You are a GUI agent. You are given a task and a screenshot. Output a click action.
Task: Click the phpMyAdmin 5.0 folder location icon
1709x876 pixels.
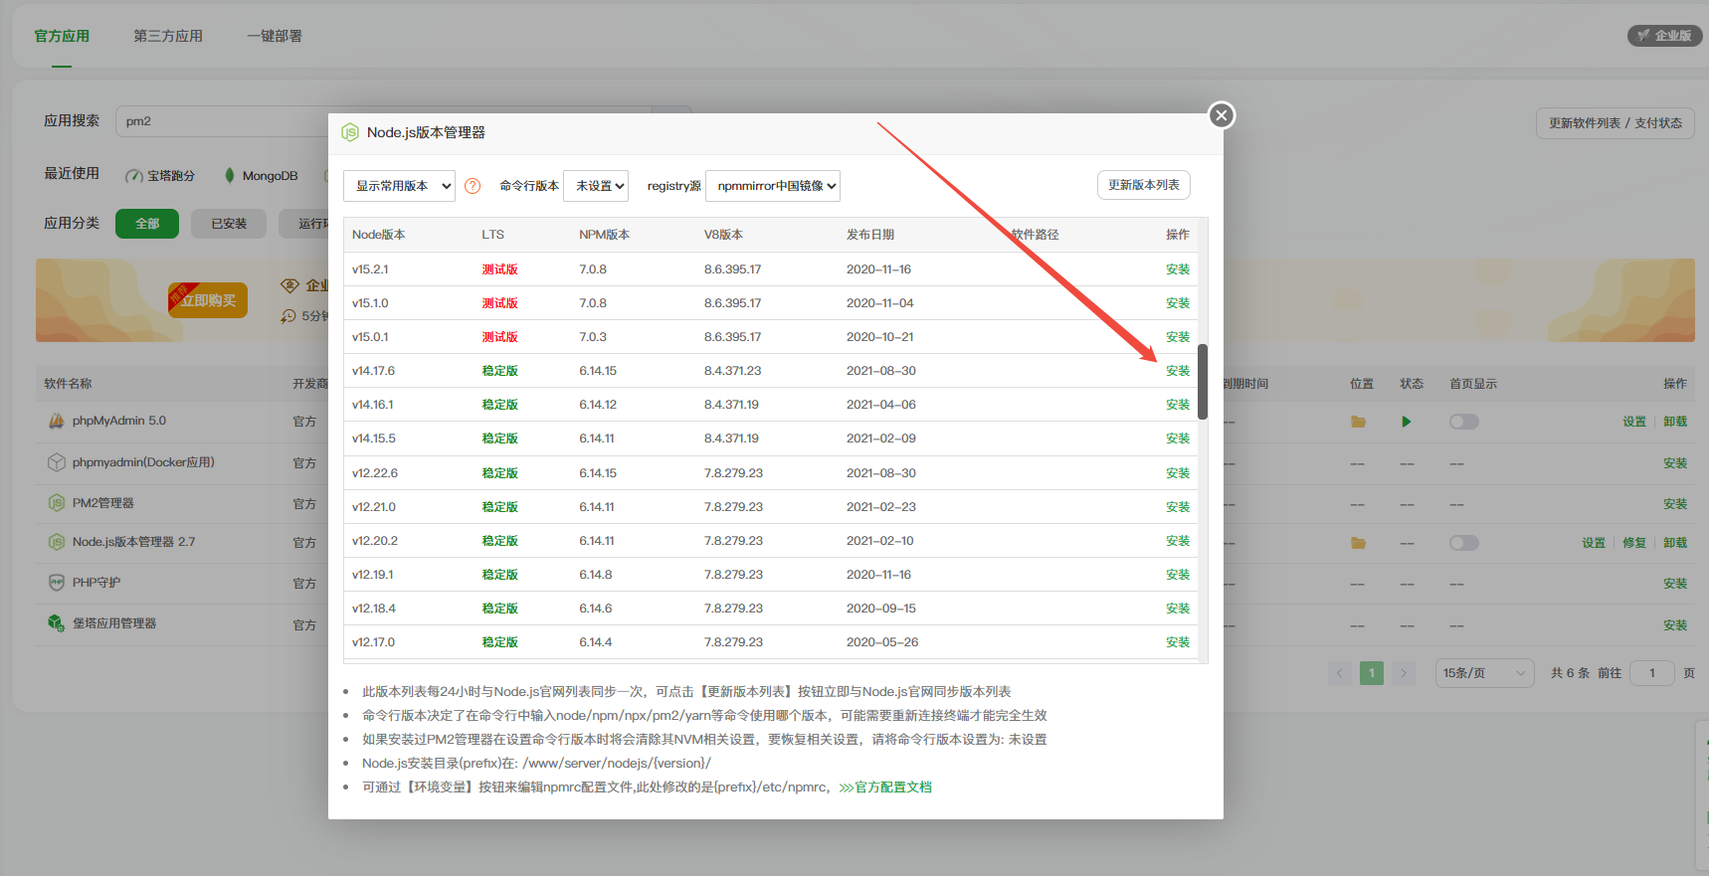(1358, 422)
